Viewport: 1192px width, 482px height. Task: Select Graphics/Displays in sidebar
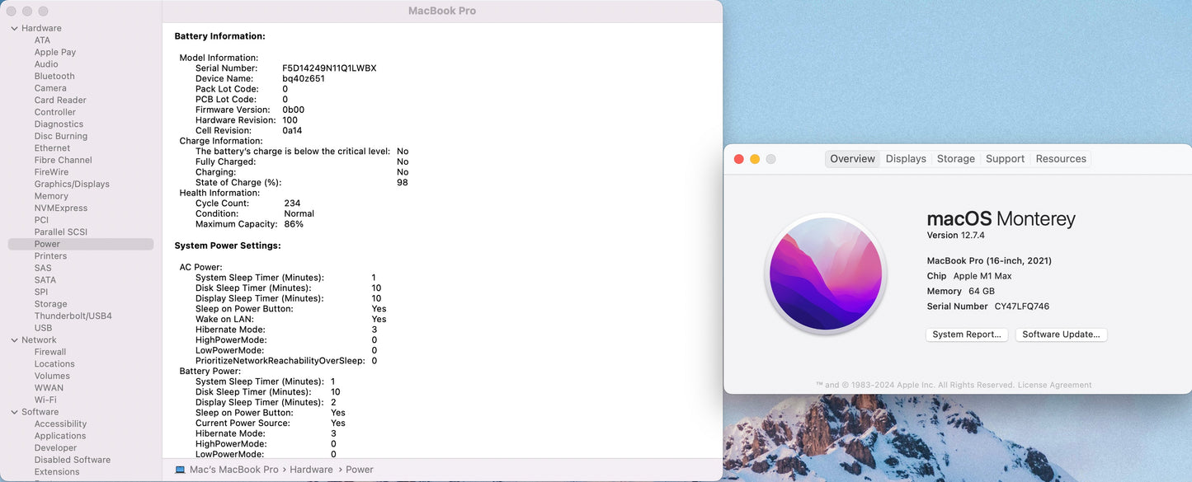coord(72,184)
